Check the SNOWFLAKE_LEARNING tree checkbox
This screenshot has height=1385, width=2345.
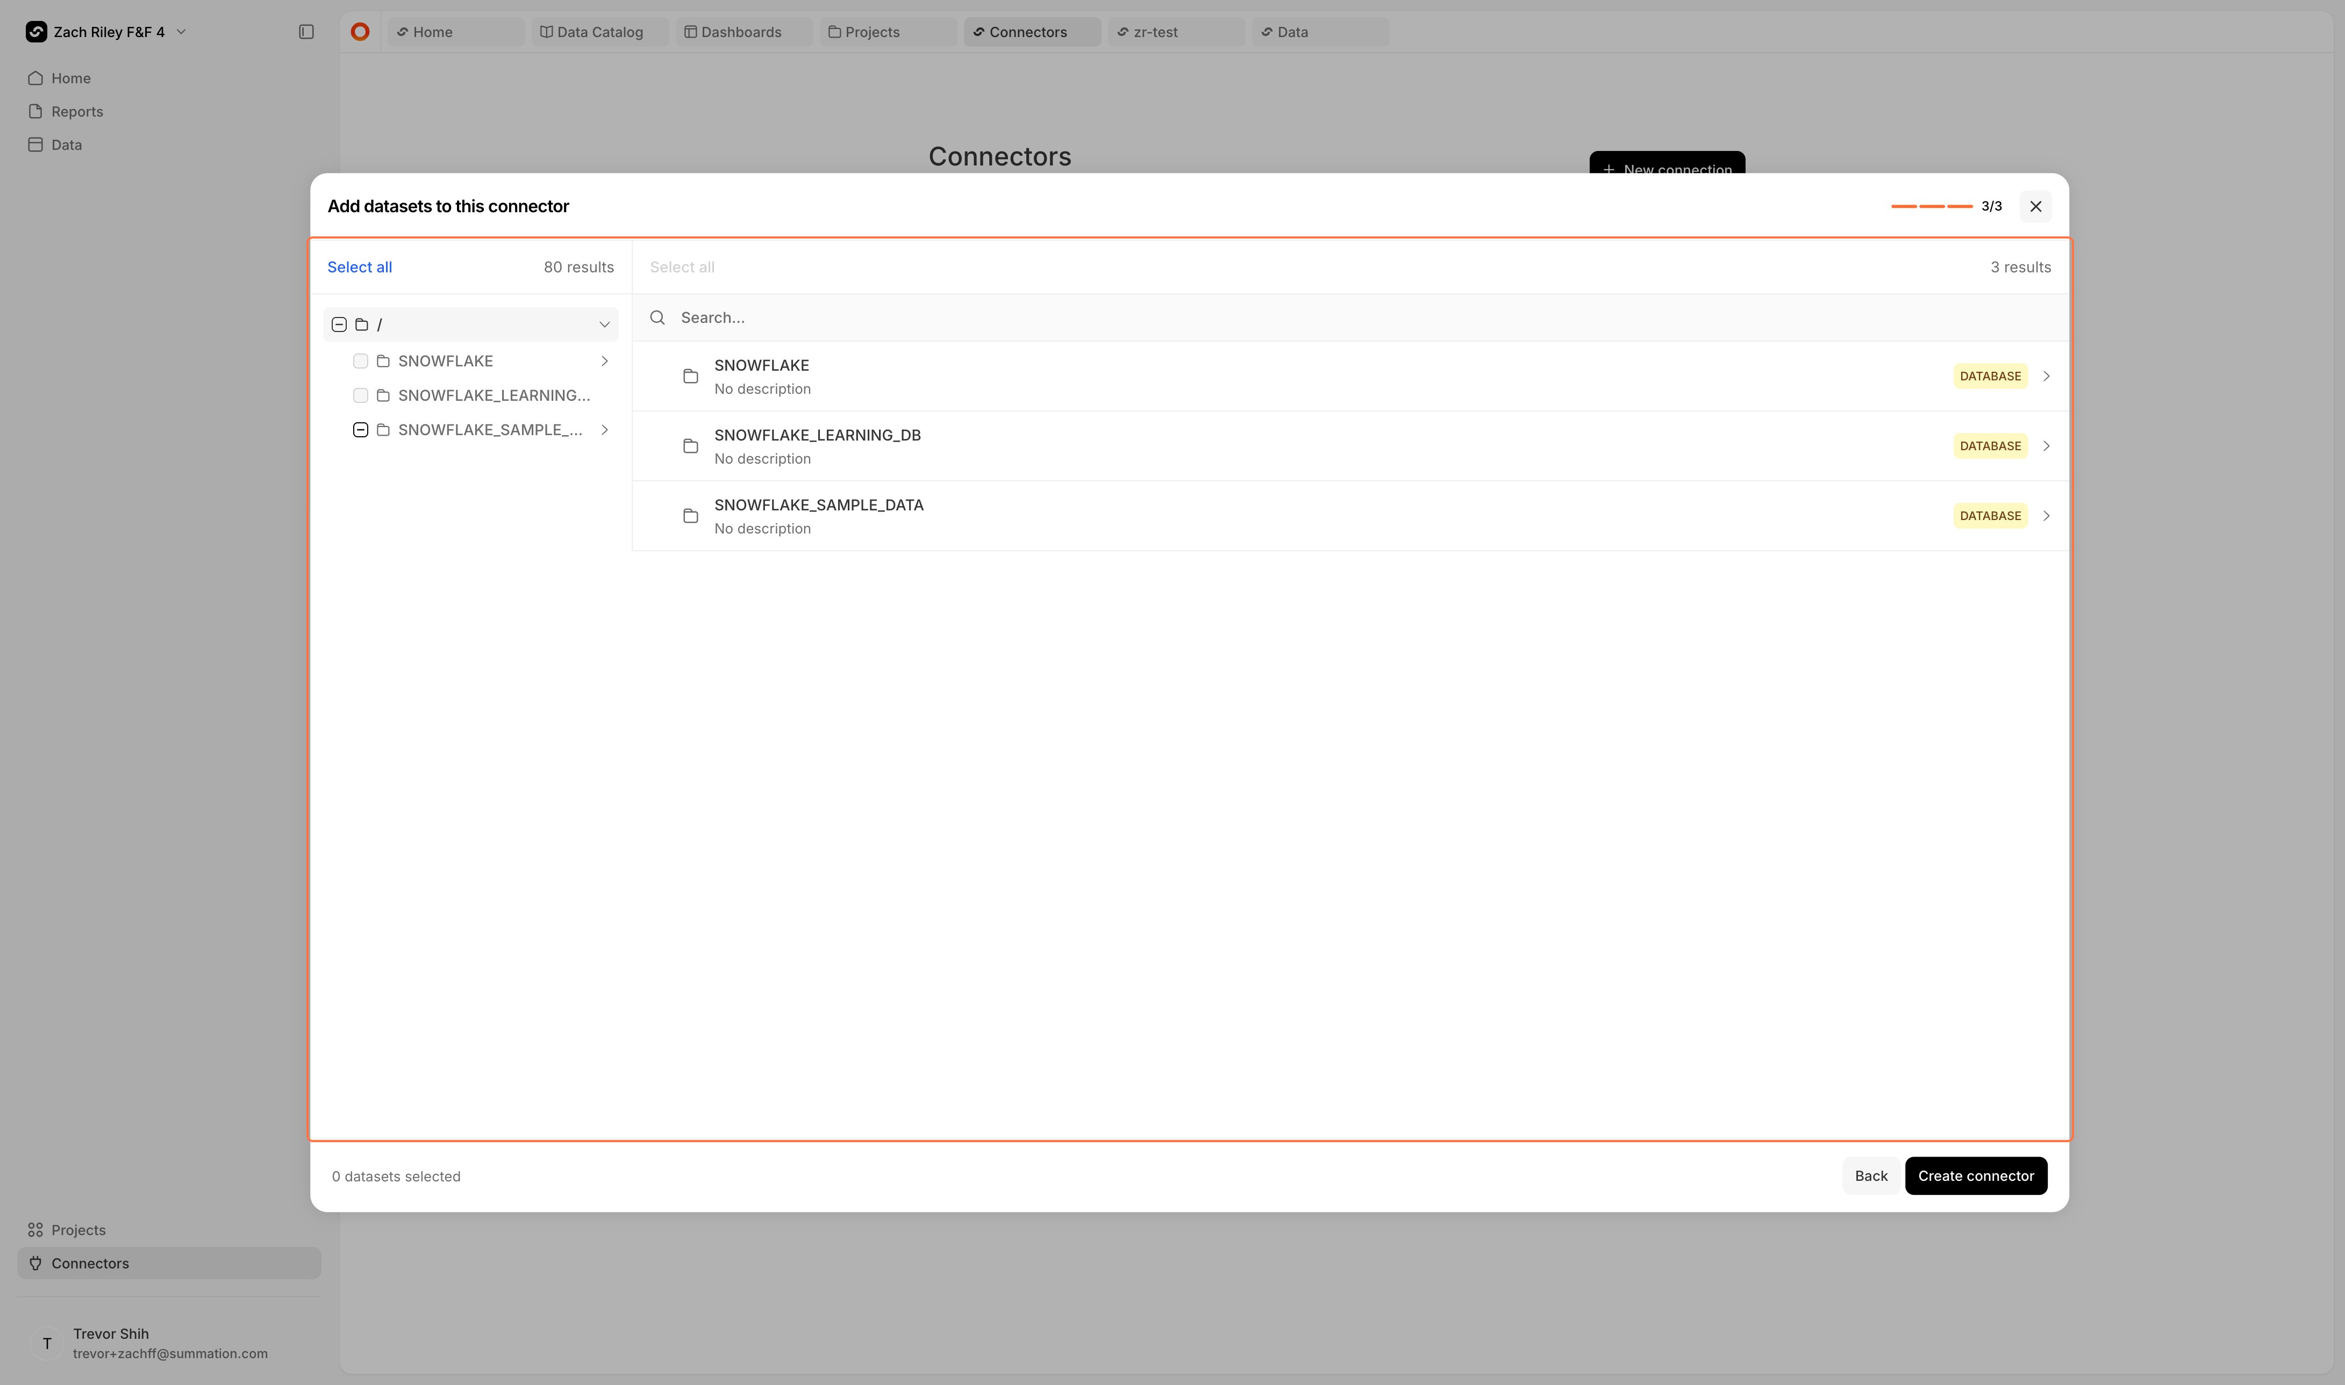point(361,396)
